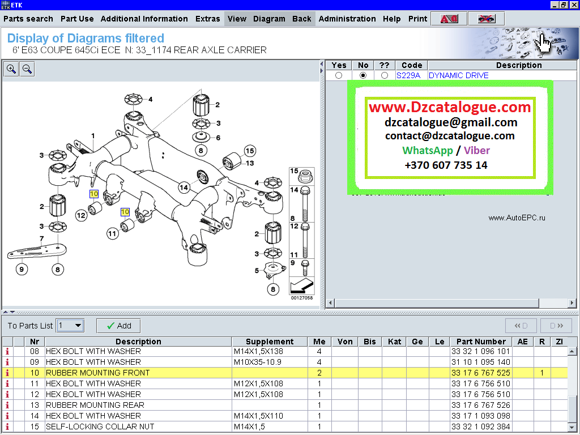Click the Add button
Viewport: 580px width, 435px height.
pyautogui.click(x=118, y=326)
